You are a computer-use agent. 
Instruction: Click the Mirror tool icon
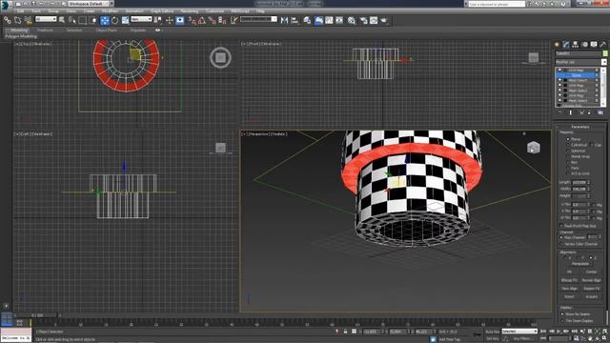(x=284, y=20)
